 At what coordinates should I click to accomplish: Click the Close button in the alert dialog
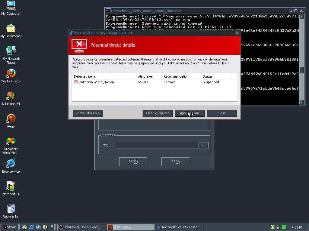pos(222,113)
